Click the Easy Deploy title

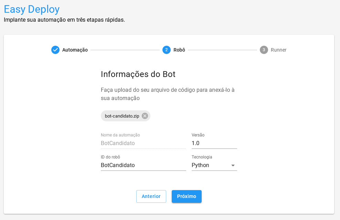32,9
